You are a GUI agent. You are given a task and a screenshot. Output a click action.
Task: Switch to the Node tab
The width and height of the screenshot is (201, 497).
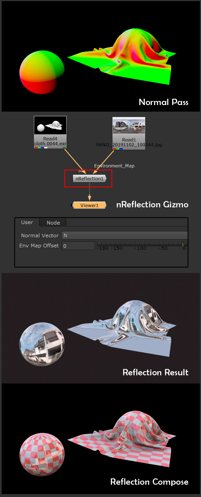(53, 223)
